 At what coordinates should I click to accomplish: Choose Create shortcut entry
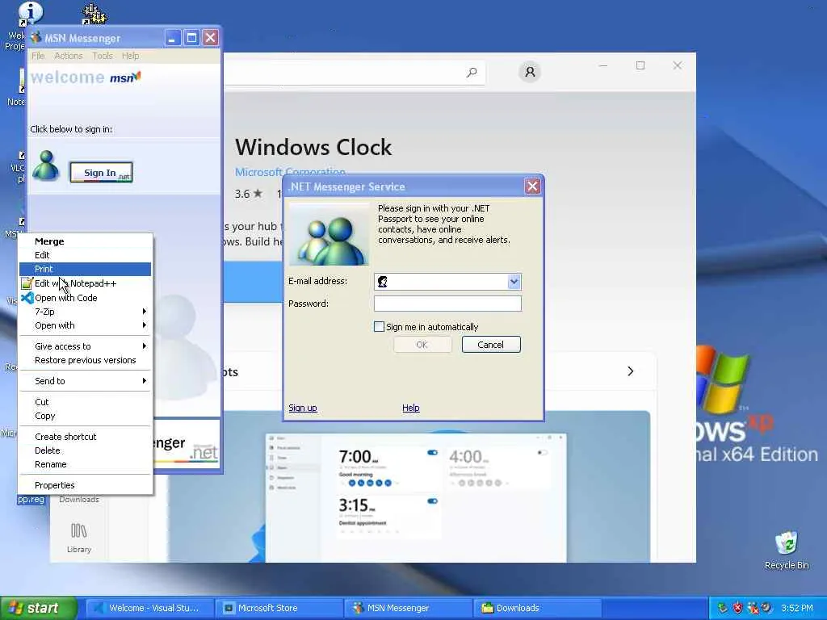pyautogui.click(x=85, y=437)
